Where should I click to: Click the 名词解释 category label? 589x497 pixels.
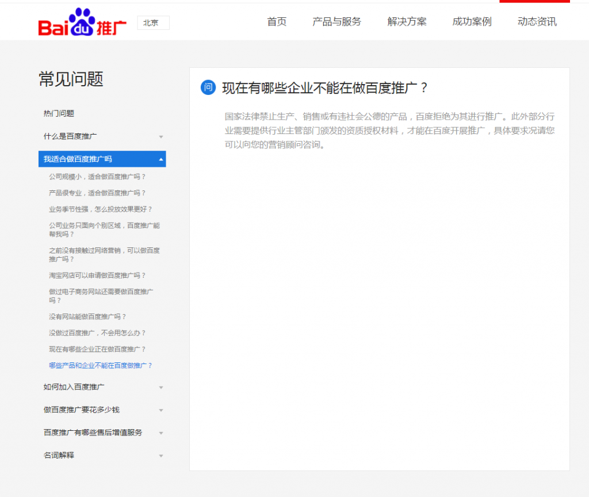click(59, 456)
